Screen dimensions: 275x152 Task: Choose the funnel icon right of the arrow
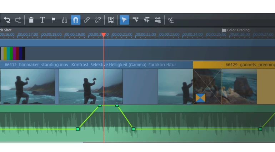135,20
